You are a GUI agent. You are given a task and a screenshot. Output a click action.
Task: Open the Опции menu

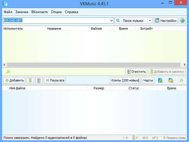pyautogui.click(x=56, y=12)
